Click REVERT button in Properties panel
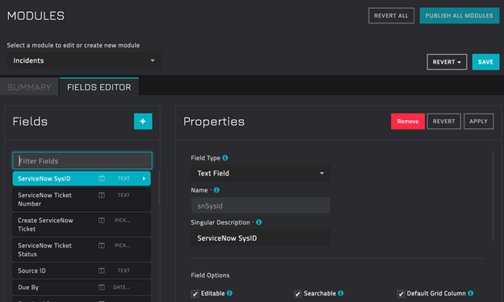The image size is (504, 302). 444,122
